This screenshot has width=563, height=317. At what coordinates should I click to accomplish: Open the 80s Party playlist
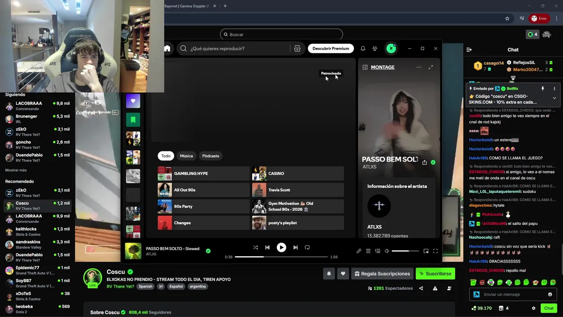204,206
